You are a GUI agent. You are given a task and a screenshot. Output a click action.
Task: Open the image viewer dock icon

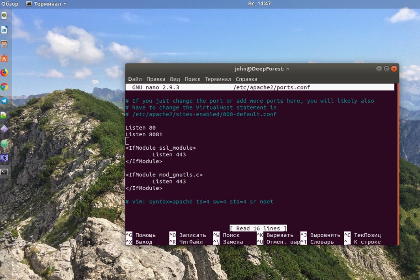[x=4, y=115]
